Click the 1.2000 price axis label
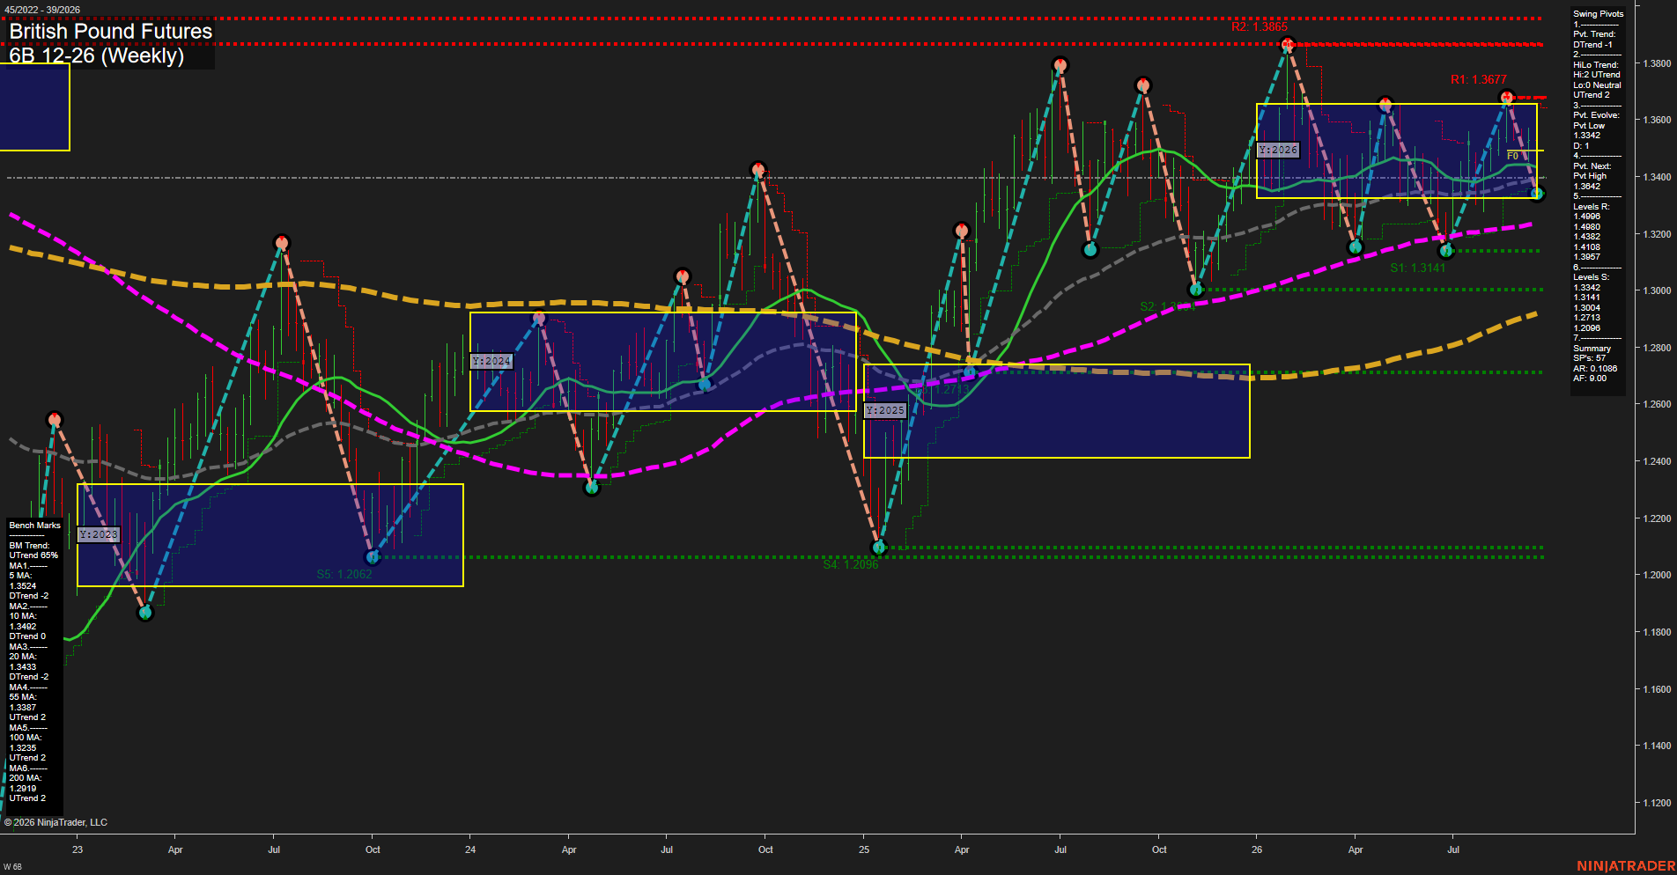Screen dimensions: 1677x875 pyautogui.click(x=1657, y=575)
